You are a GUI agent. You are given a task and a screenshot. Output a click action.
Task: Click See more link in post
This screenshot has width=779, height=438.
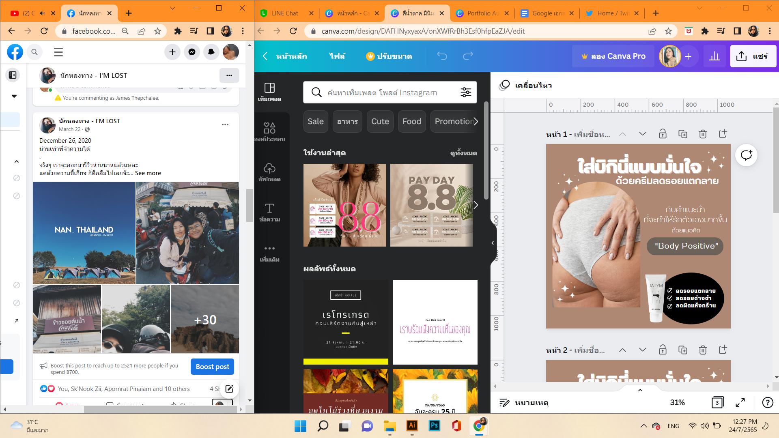(148, 173)
